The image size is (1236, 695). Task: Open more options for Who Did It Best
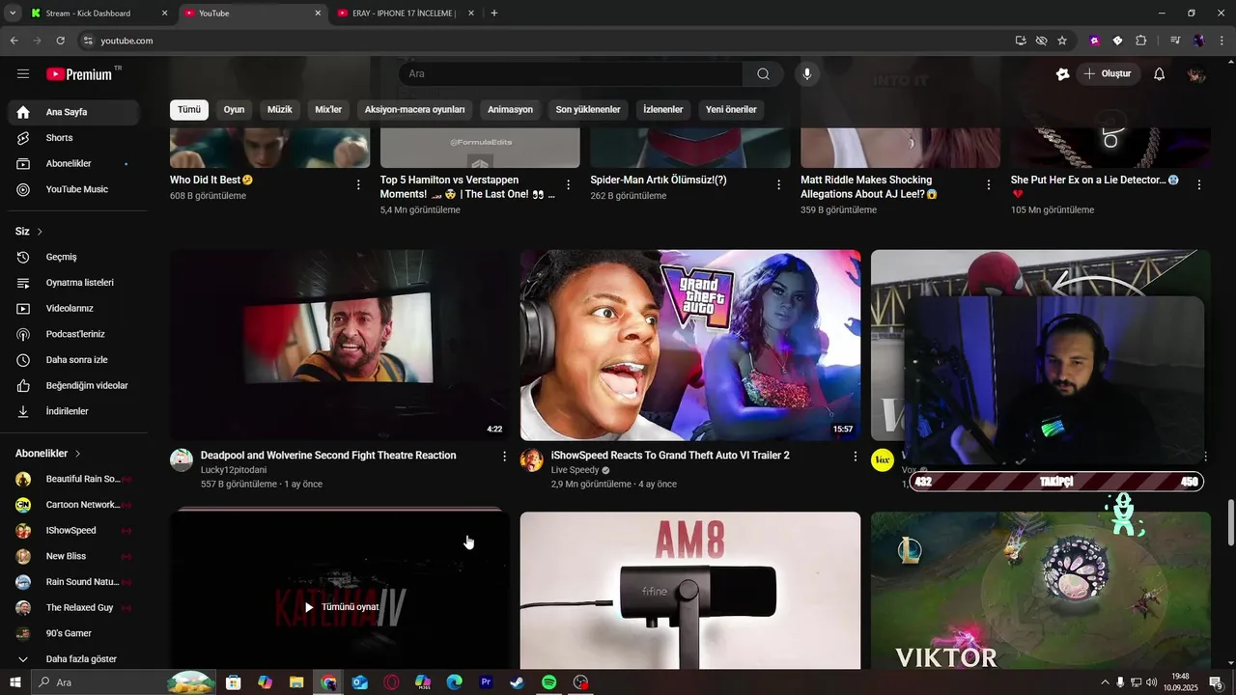click(x=358, y=184)
